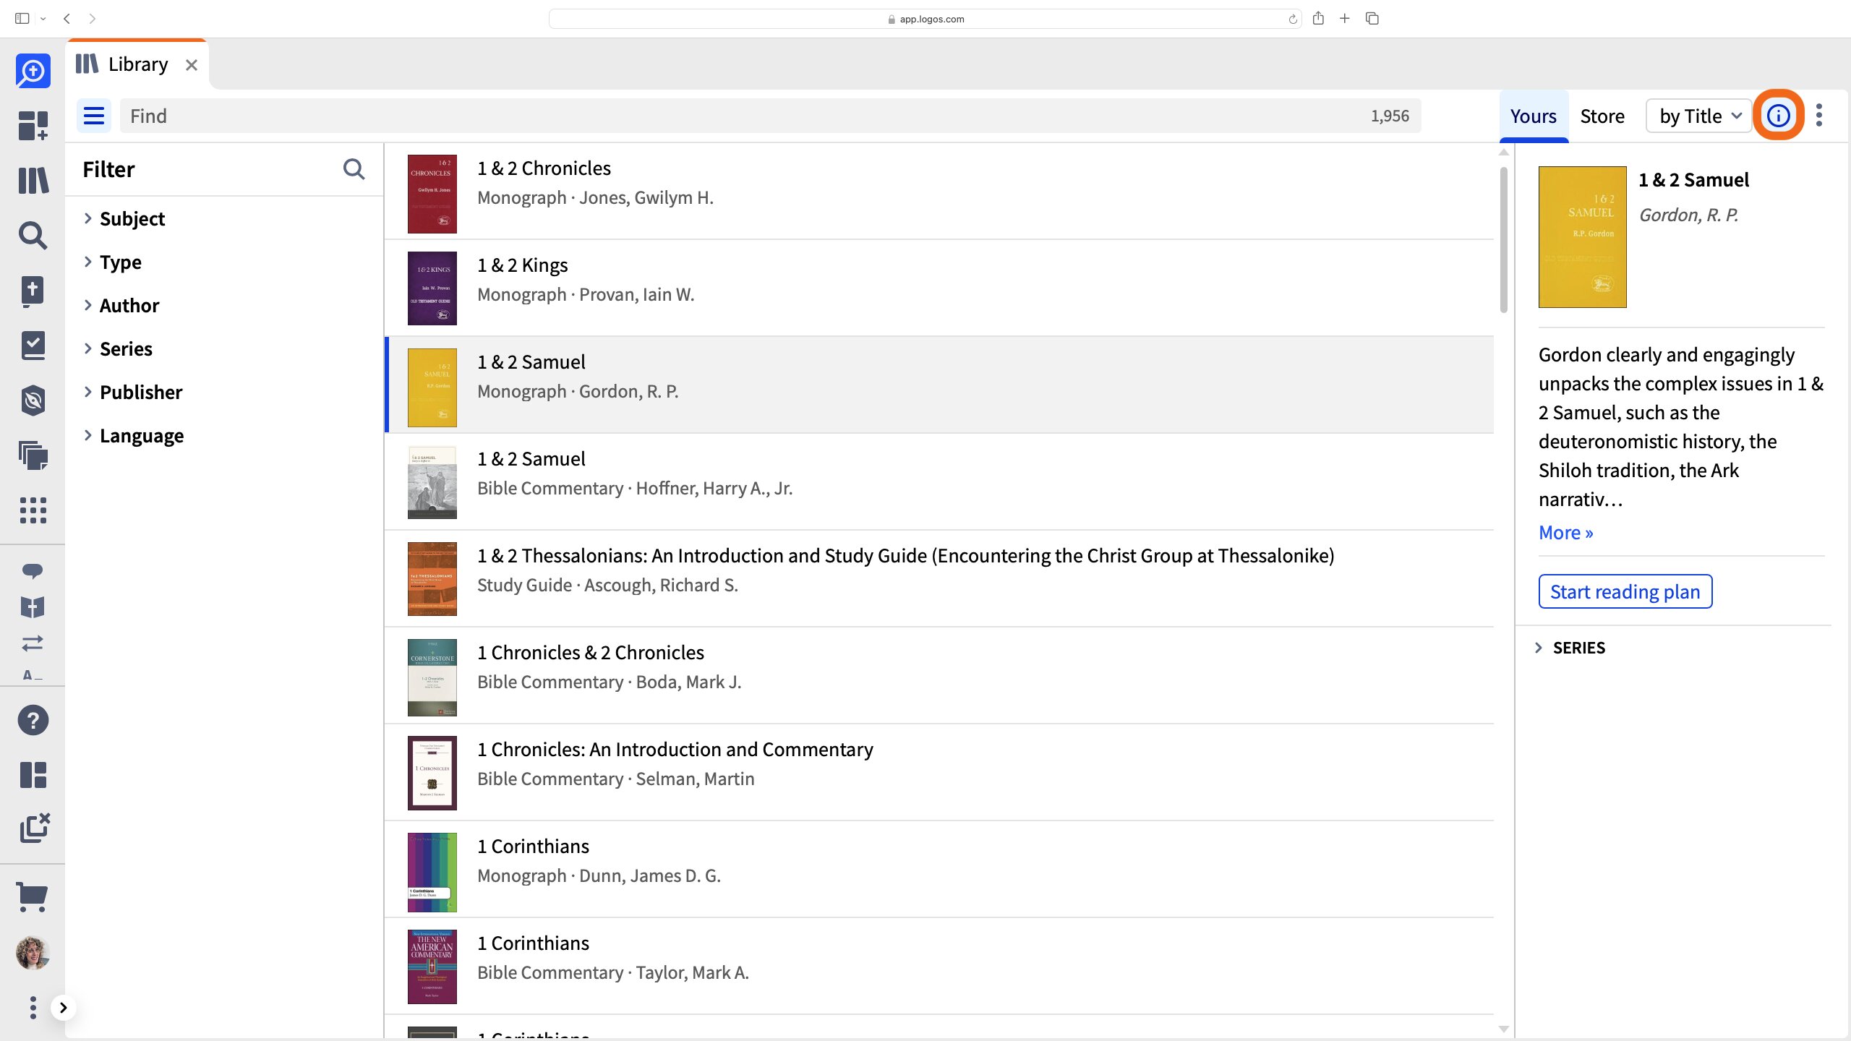1851x1041 pixels.
Task: Open the checklist reading plans icon
Action: (x=33, y=346)
